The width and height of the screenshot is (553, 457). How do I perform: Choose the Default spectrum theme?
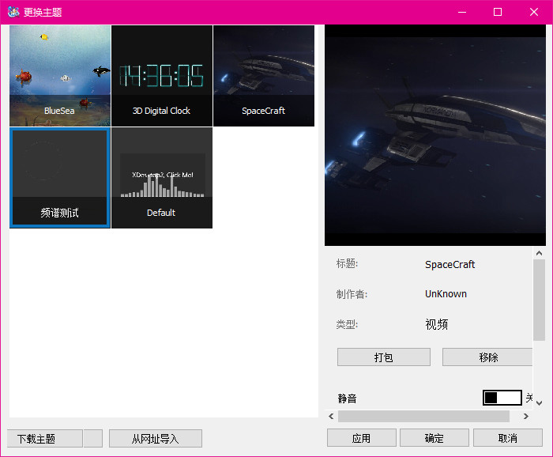tap(162, 177)
